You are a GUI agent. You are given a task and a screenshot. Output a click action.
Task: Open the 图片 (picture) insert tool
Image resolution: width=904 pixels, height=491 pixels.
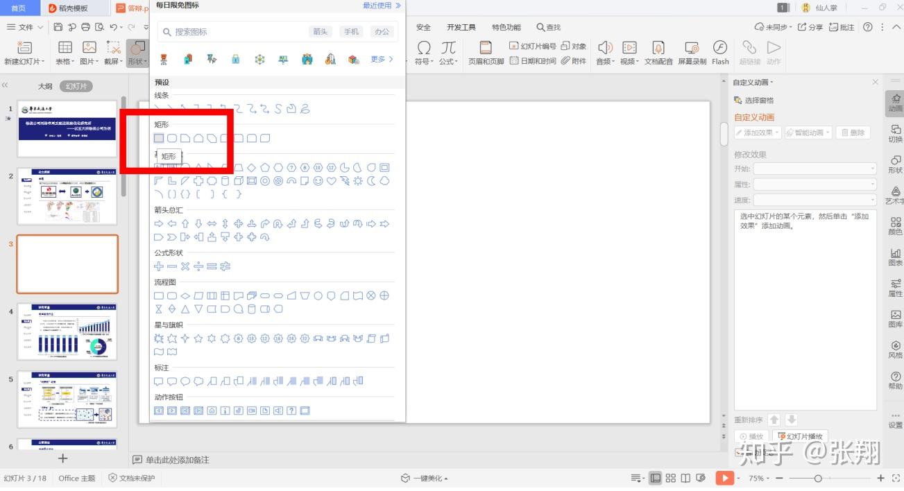point(89,53)
